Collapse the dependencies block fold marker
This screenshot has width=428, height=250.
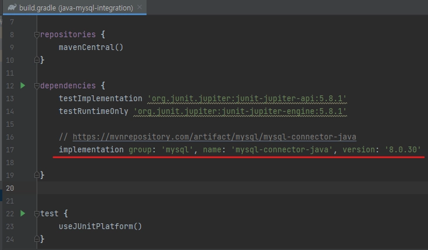pyautogui.click(x=37, y=85)
